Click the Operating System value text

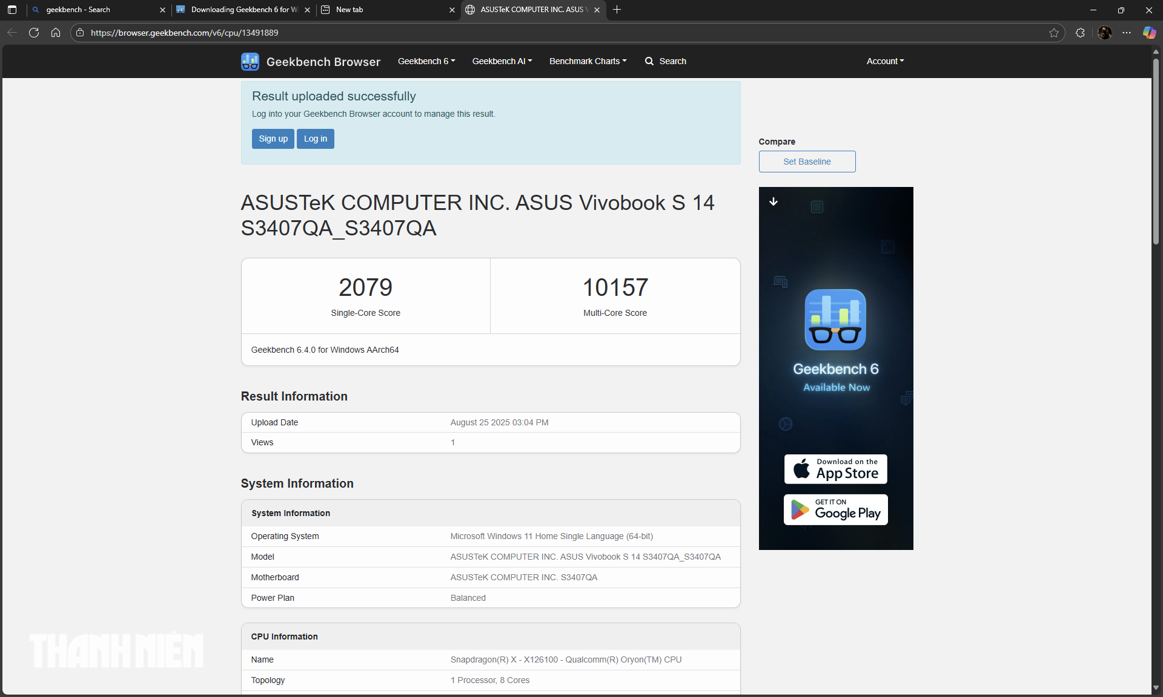(551, 536)
